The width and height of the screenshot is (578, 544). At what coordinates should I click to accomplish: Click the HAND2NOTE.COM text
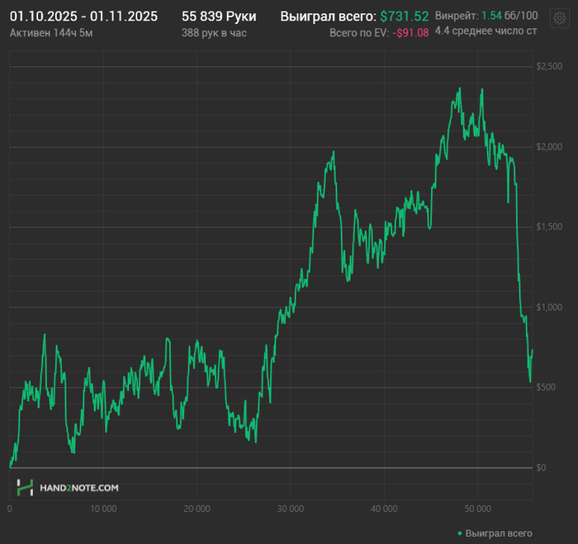pyautogui.click(x=79, y=488)
